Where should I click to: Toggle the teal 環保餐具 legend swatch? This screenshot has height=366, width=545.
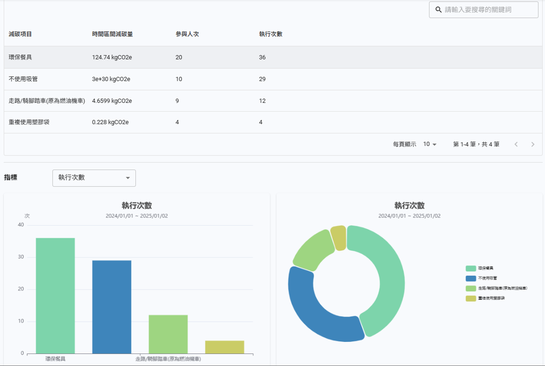coord(471,268)
